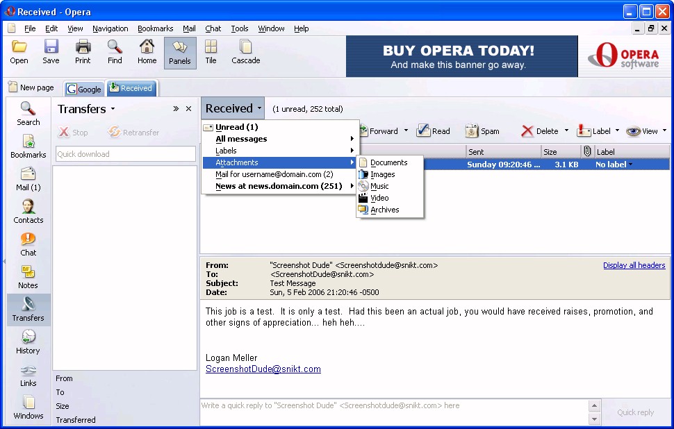Sort by the attachment paperclip column
Viewport: 674px width, 429px height.
click(587, 151)
